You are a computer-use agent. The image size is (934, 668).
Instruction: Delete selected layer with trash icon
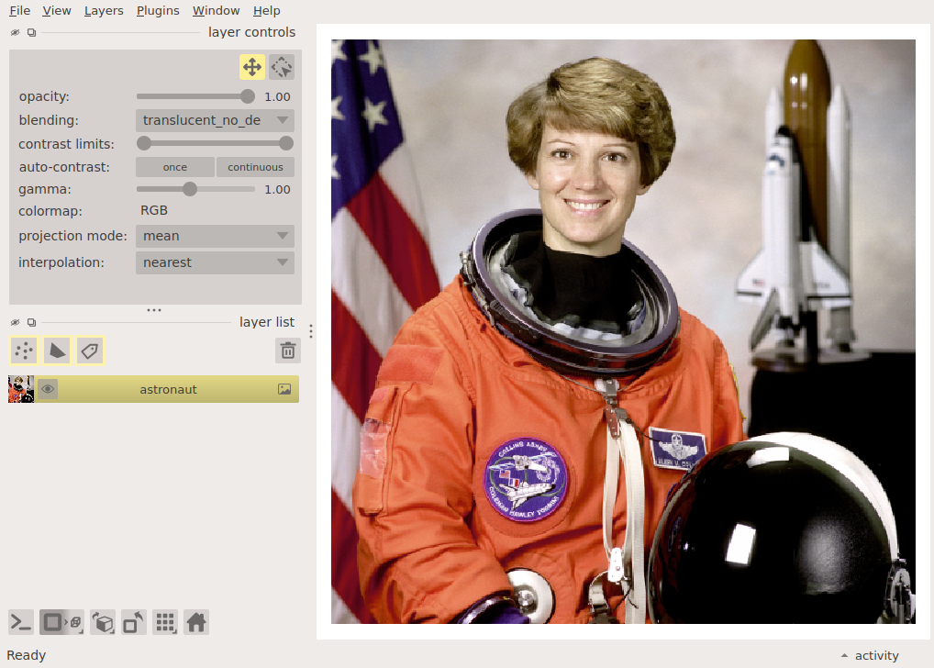[288, 351]
